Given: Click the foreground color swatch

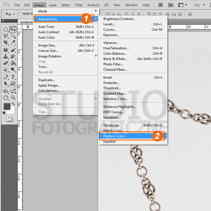Looking at the screenshot, I should tap(7, 106).
